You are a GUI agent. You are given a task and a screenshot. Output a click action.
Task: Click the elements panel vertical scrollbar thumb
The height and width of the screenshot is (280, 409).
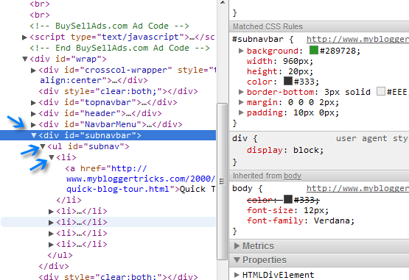pos(222,181)
